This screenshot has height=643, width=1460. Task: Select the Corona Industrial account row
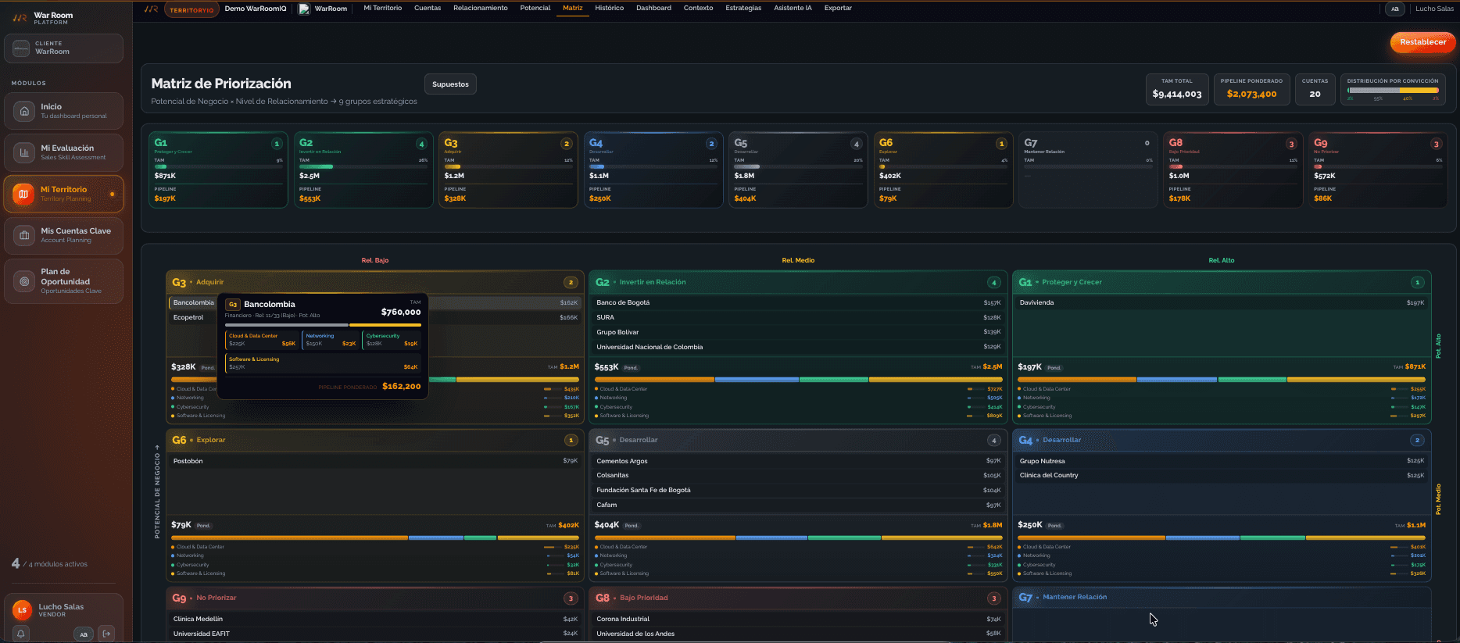pyautogui.click(x=798, y=619)
